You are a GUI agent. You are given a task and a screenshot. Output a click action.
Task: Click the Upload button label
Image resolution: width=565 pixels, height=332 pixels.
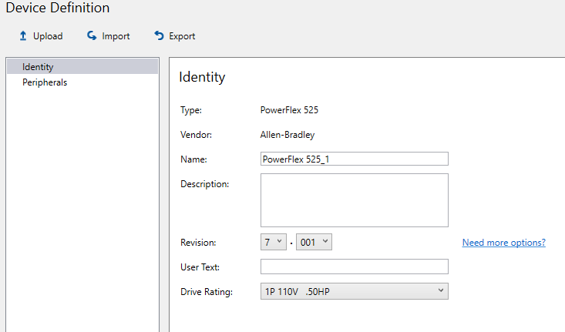tap(48, 36)
